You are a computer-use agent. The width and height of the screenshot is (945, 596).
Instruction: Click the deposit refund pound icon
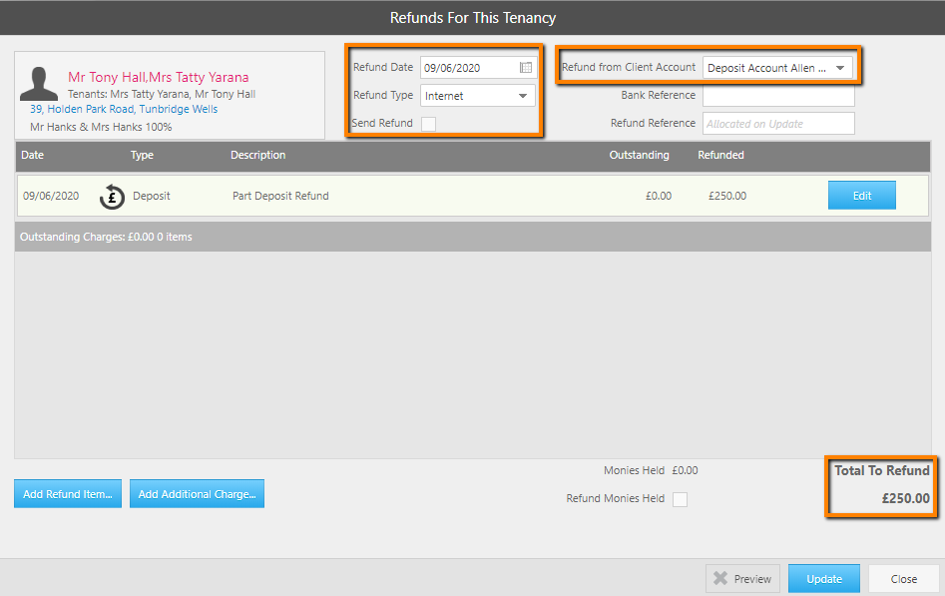click(112, 197)
